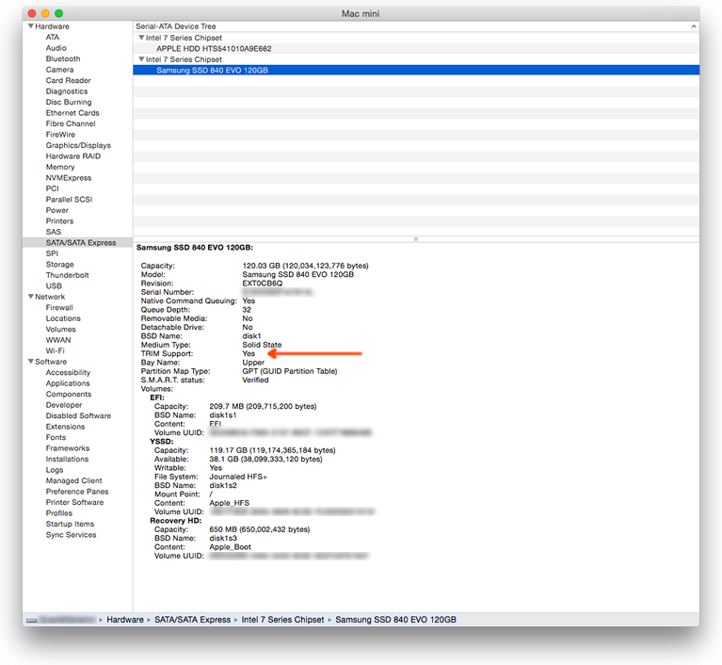Click the Serial-ATA Device Tree column header
Screen dimensions: 722x665
(x=416, y=26)
